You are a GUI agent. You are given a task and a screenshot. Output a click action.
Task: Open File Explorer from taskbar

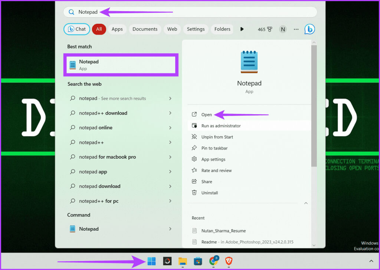pos(183,261)
